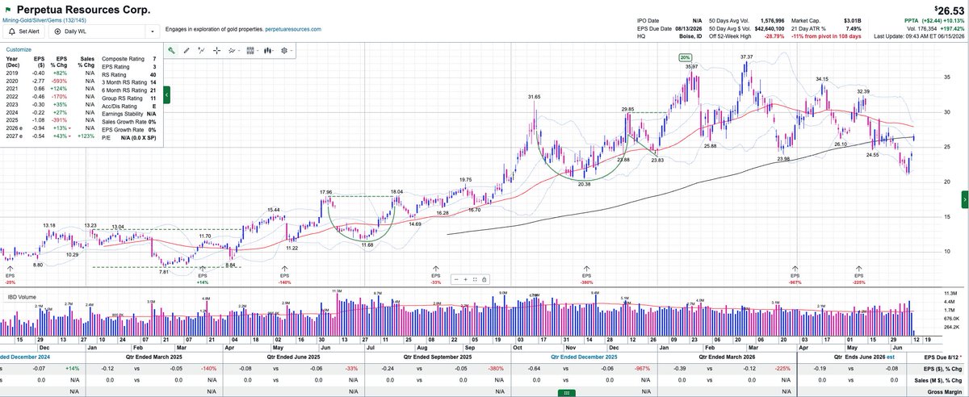Open the candlestick chart style dropdown
Viewport: 969px width, 397px height.
[x=268, y=50]
